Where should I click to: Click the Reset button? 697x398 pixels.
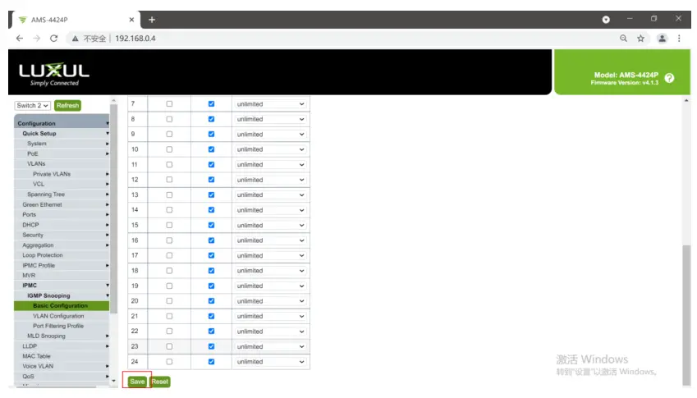click(x=160, y=382)
